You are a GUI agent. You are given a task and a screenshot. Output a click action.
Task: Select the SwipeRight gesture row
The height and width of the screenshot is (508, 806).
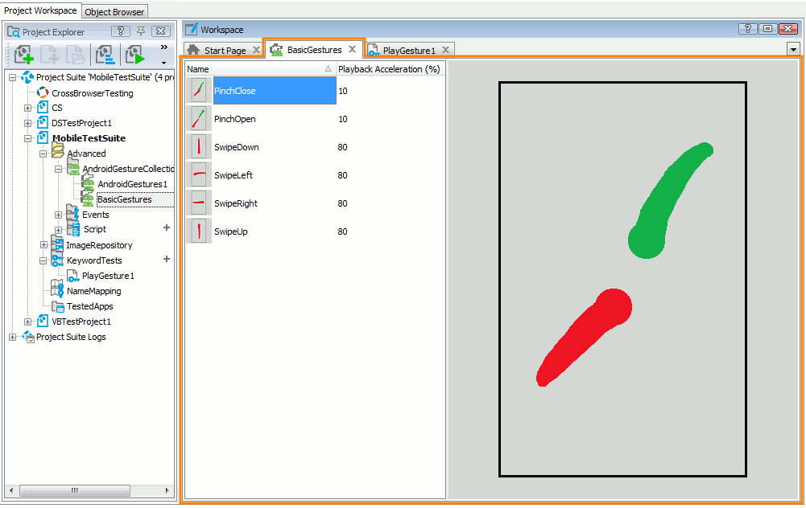click(316, 203)
